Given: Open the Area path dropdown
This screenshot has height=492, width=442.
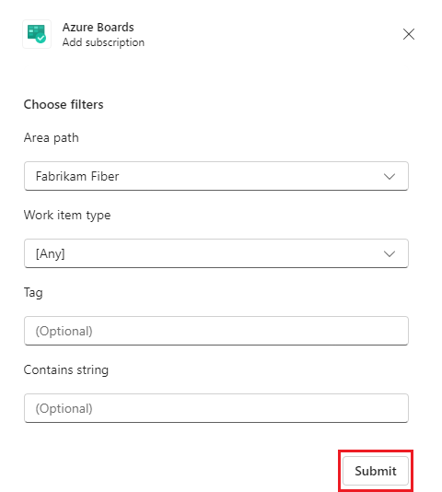Looking at the screenshot, I should 216,176.
